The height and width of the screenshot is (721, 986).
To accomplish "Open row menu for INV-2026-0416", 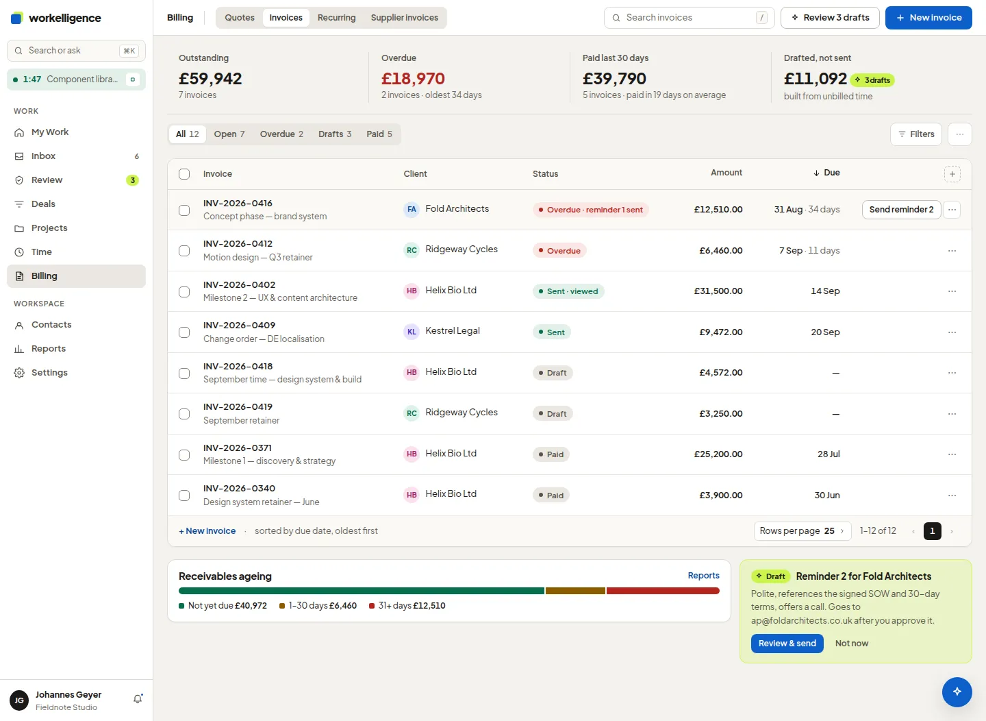I will click(x=952, y=210).
